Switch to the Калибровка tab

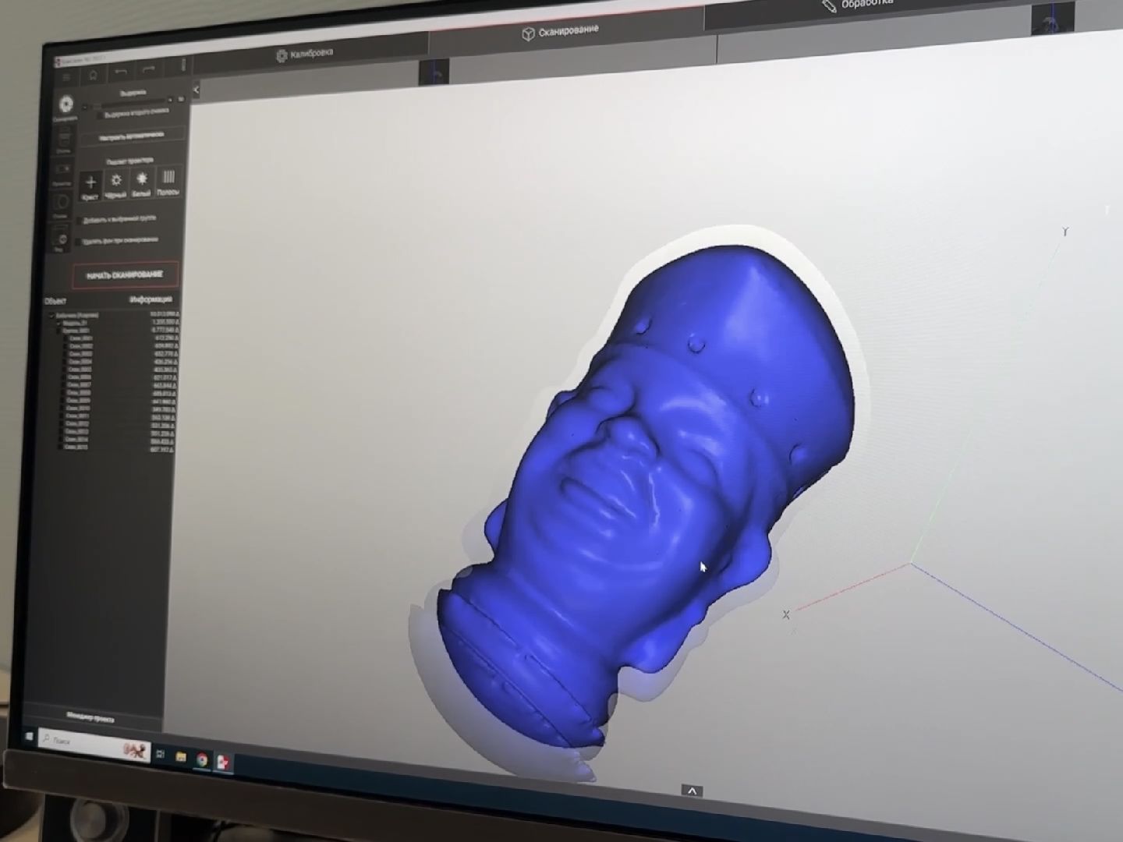coord(305,55)
